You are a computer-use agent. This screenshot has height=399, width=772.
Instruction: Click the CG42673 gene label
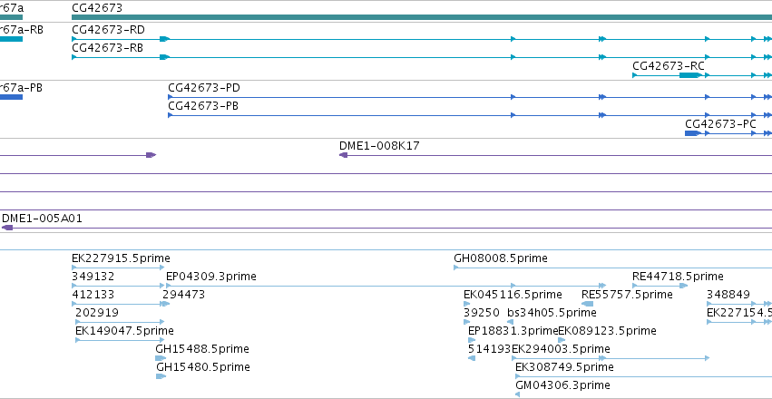pyautogui.click(x=97, y=8)
